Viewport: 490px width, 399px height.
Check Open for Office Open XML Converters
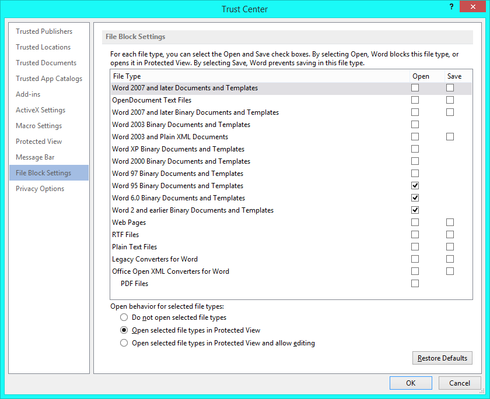[415, 271]
